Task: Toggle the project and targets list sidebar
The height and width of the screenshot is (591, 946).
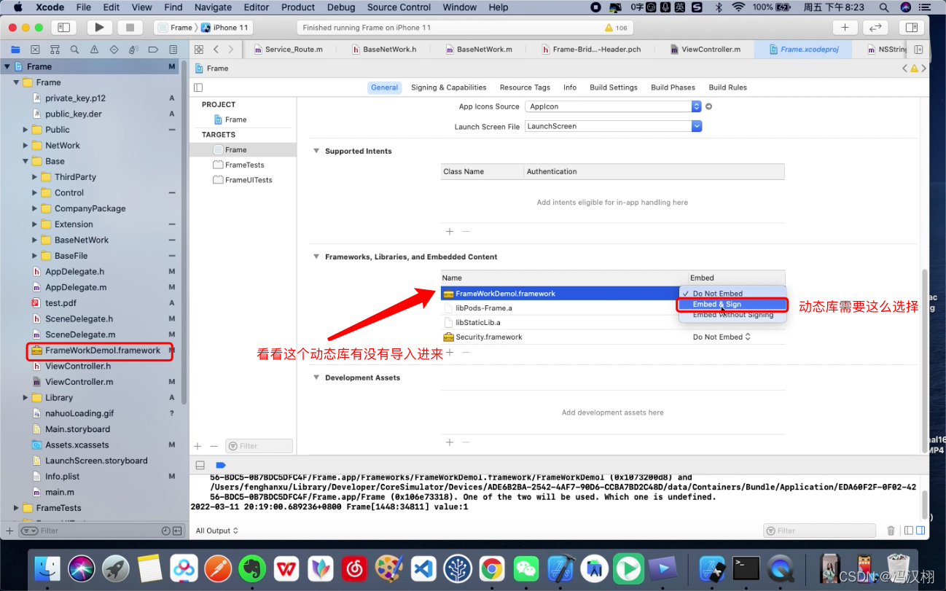Action: click(x=198, y=87)
